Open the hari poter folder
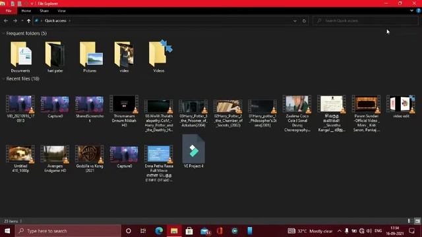This screenshot has width=422, height=237. pyautogui.click(x=55, y=57)
